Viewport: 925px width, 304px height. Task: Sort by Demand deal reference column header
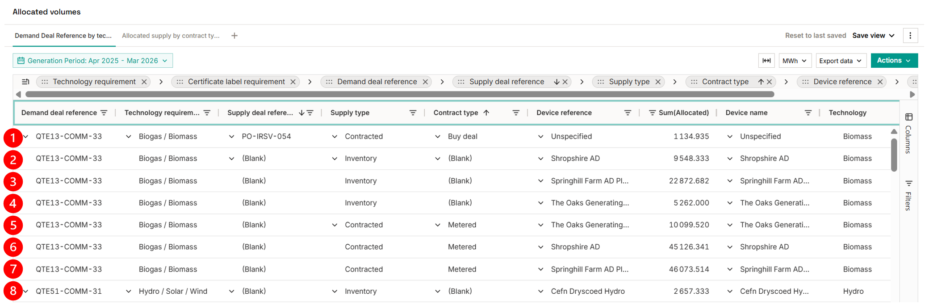coord(59,113)
